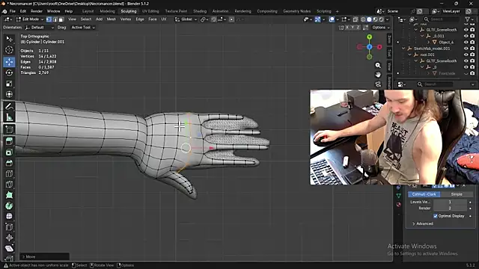The width and height of the screenshot is (479, 269).
Task: Open the Active Tool drag dropdown
Action: pyautogui.click(x=83, y=28)
